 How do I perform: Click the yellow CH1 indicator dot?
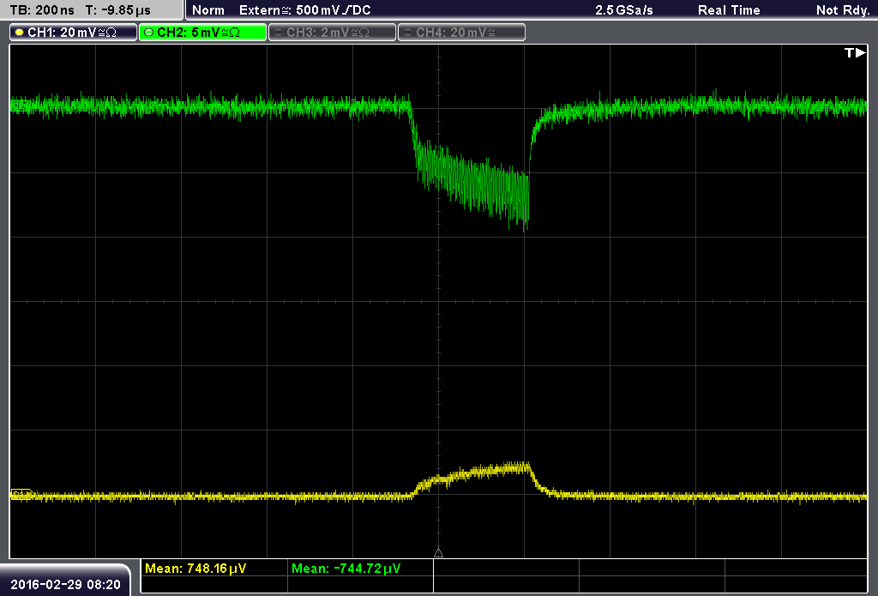point(20,33)
